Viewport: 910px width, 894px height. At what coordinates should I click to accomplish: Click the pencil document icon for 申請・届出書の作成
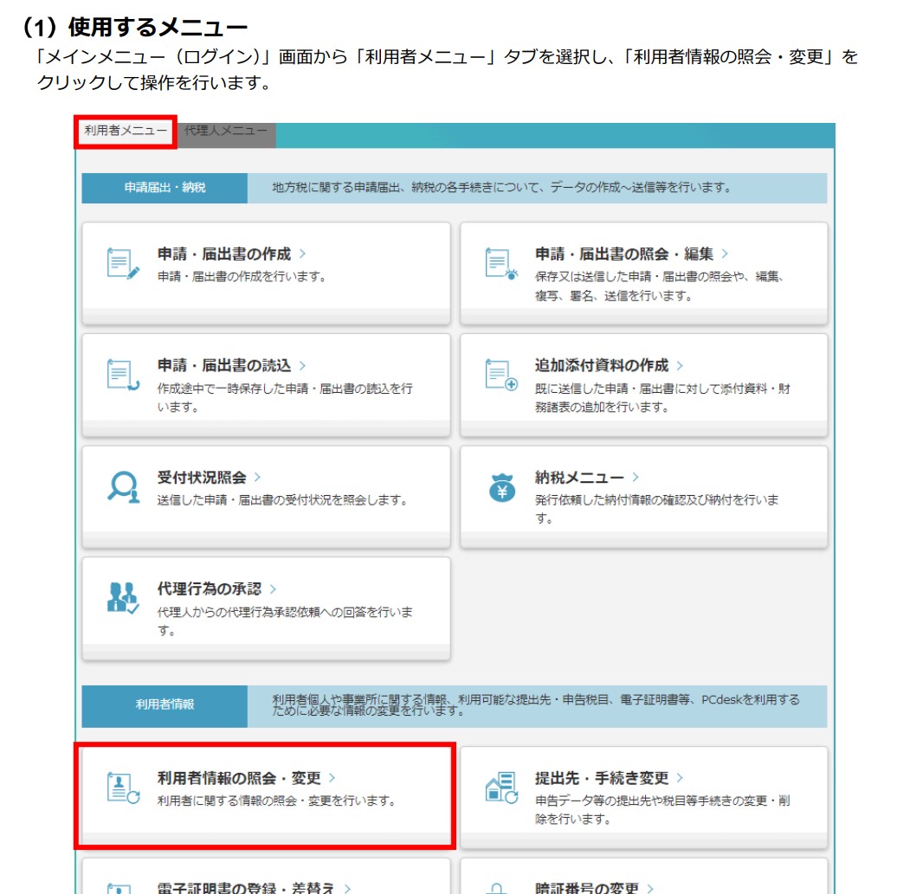(122, 263)
